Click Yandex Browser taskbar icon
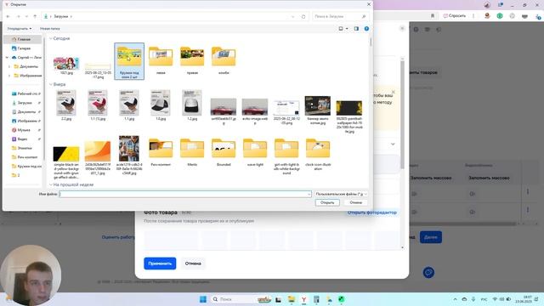This screenshot has height=306, width=544. [303, 299]
